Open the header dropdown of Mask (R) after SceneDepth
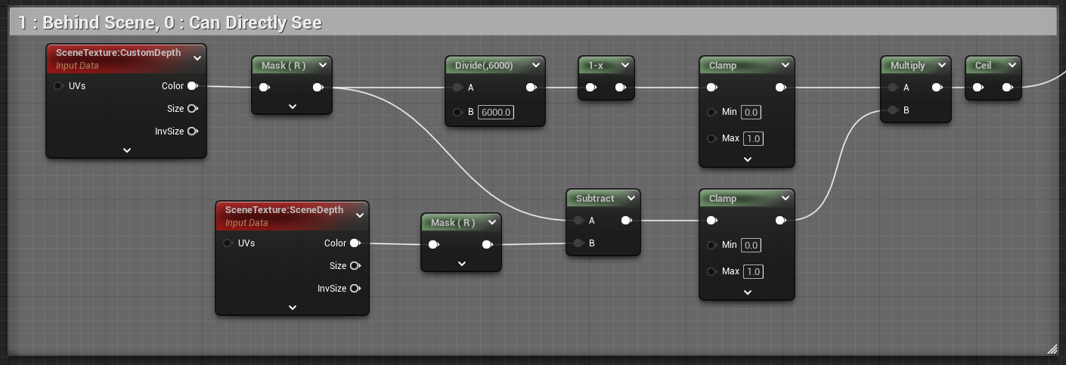 coord(492,223)
